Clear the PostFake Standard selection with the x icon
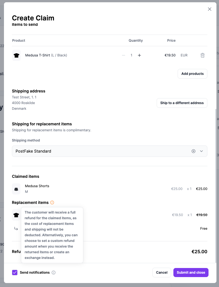This screenshot has height=287, width=219. pyautogui.click(x=194, y=151)
